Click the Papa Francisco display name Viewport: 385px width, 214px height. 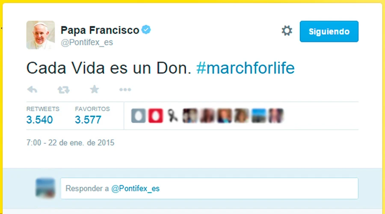click(x=100, y=30)
